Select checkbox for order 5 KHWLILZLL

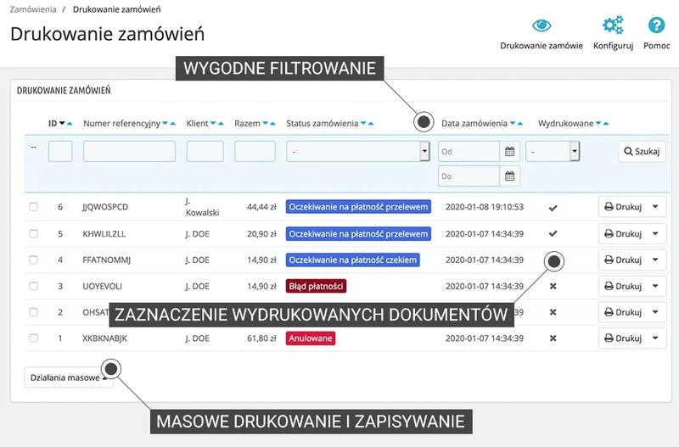coord(33,233)
